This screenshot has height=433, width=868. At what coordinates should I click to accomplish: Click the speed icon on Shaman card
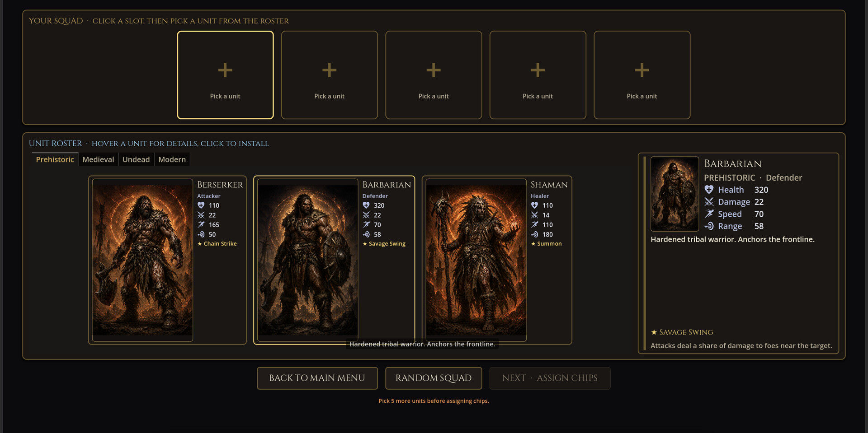535,224
